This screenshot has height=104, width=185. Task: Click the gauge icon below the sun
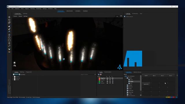point(14,66)
